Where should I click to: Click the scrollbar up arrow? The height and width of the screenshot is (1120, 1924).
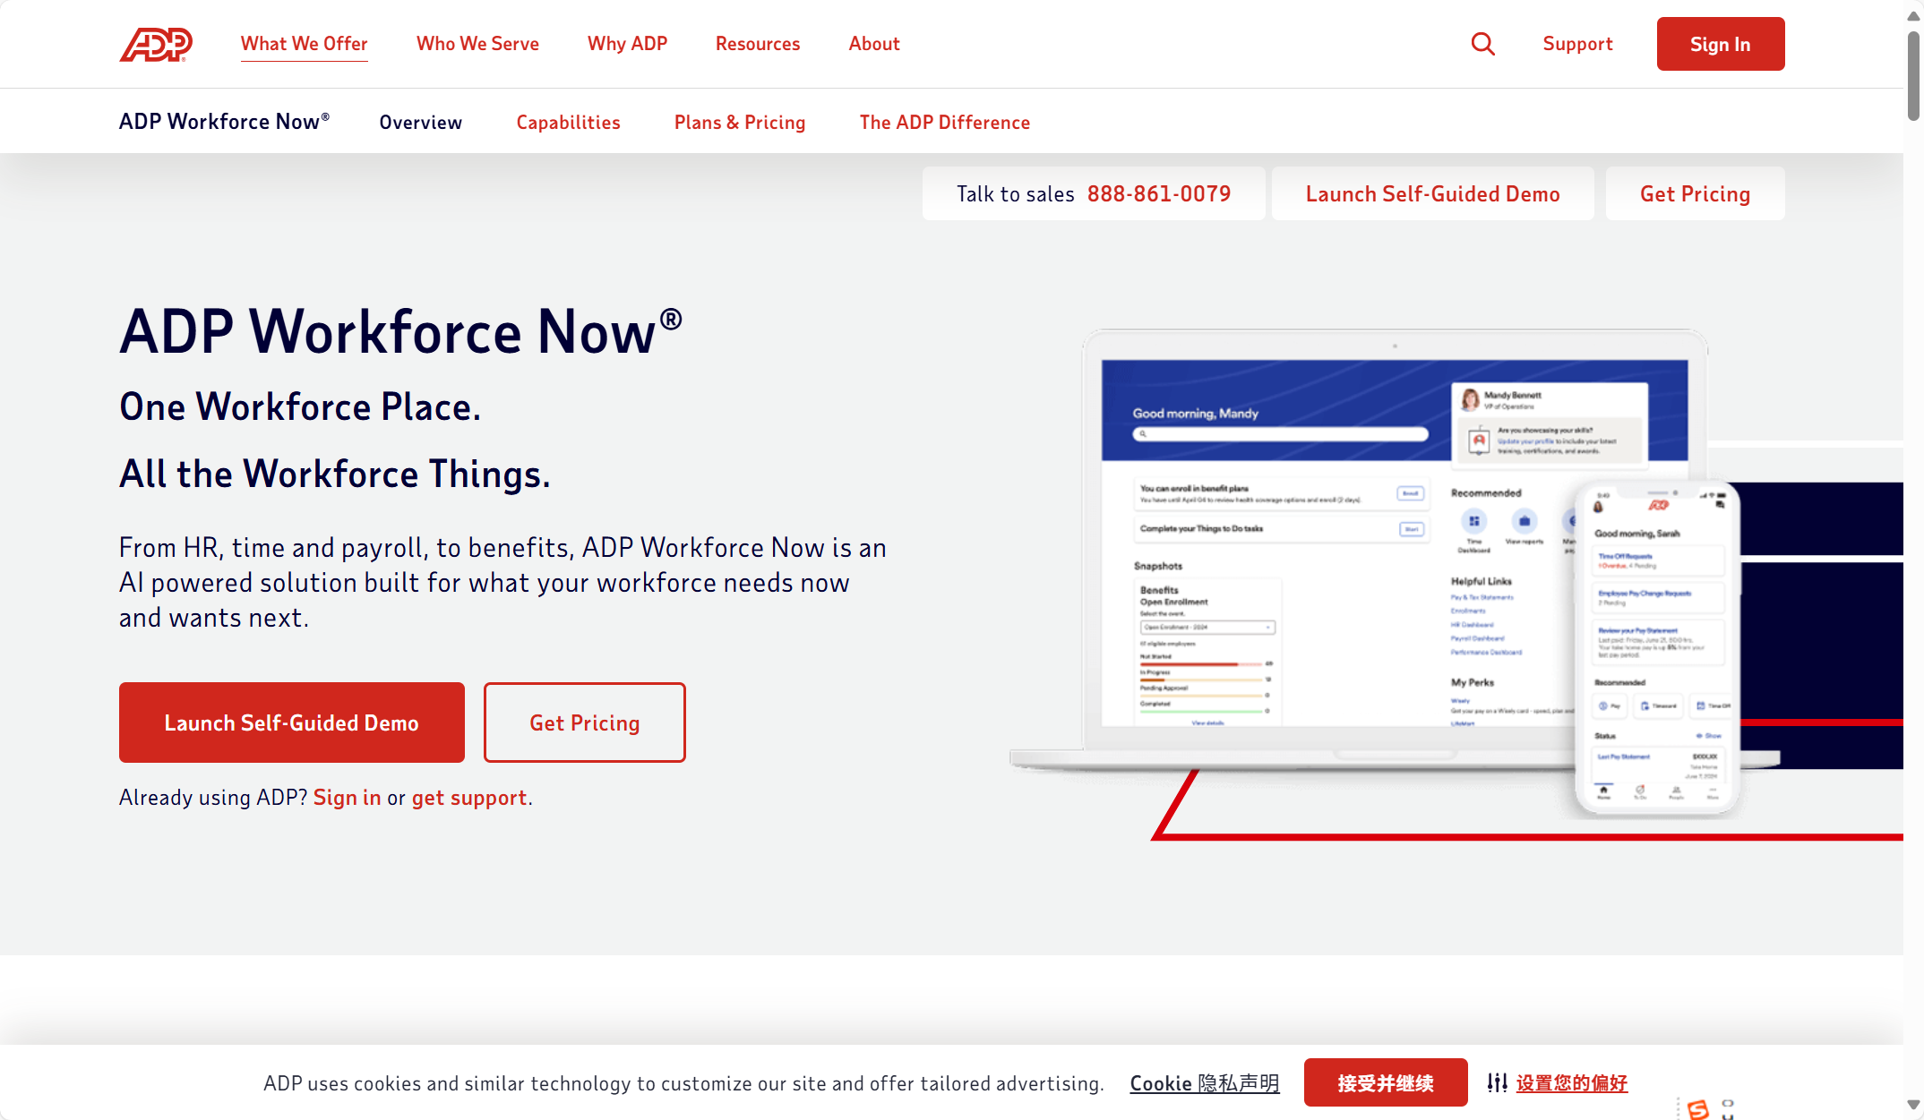pyautogui.click(x=1913, y=15)
